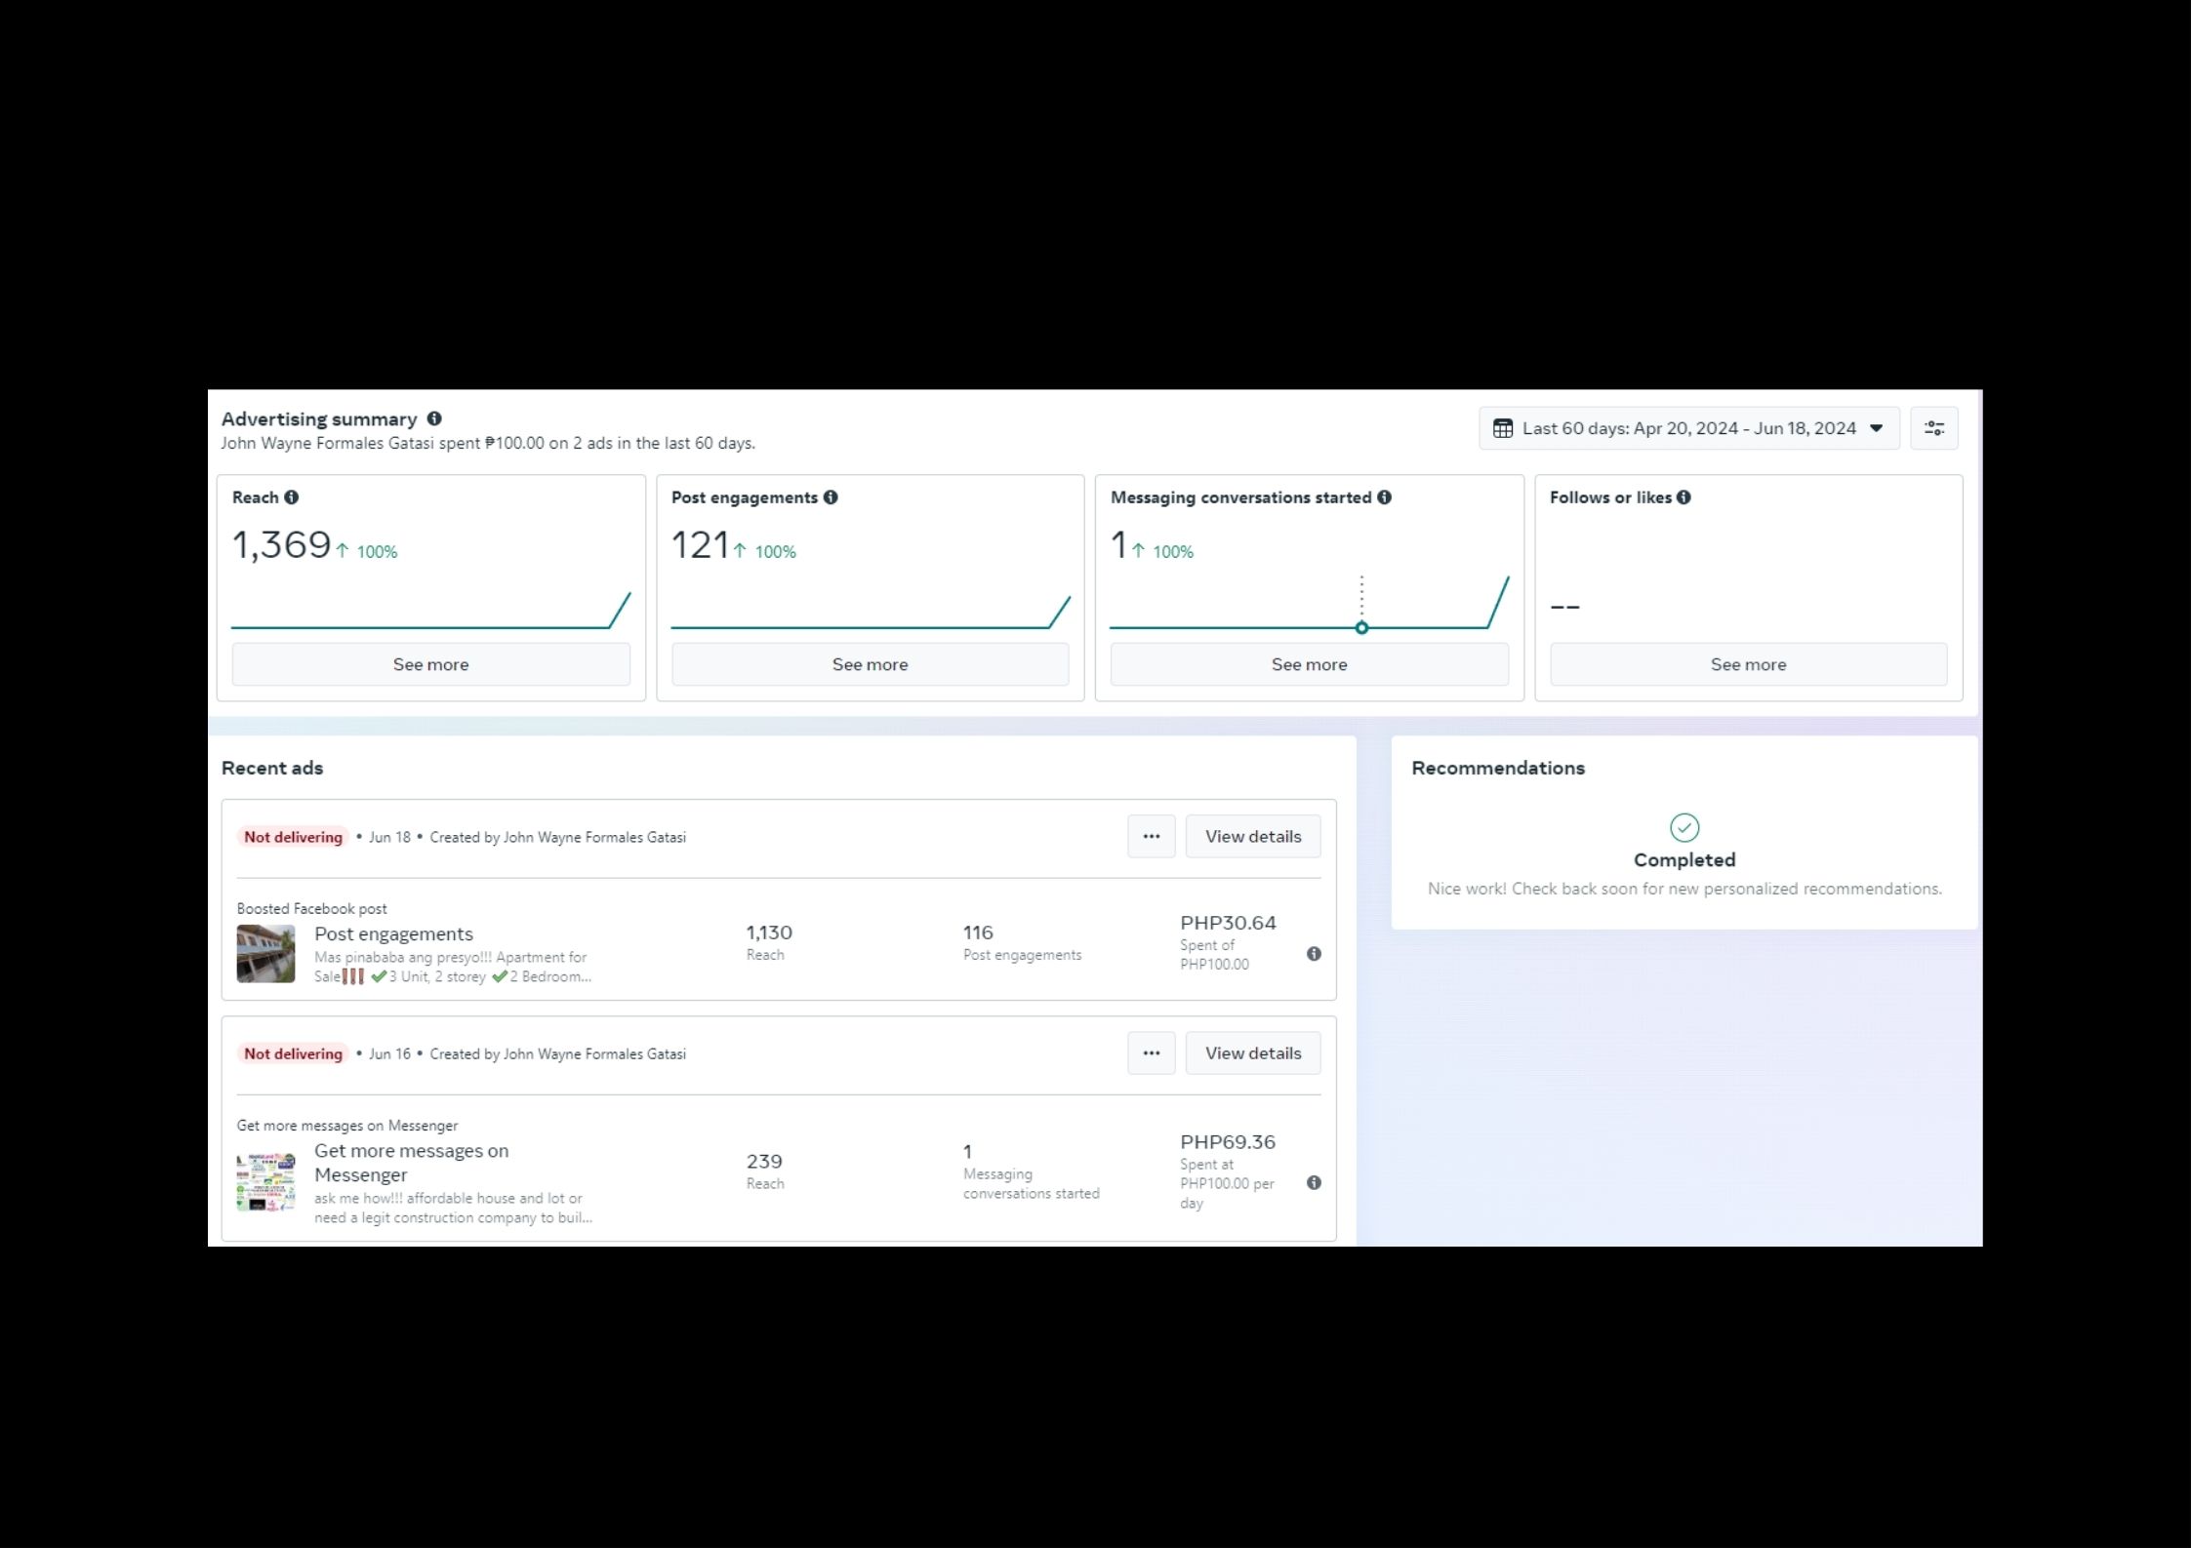Click See more under Post engagements
The image size is (2191, 1548).
870,664
